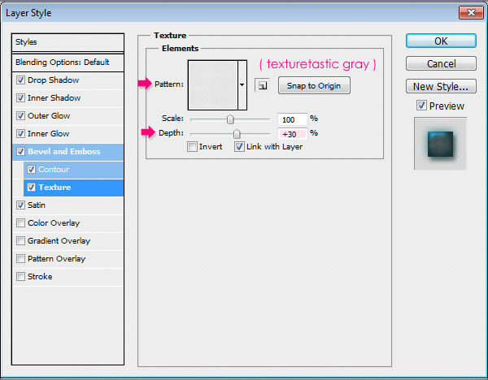This screenshot has height=380, width=488.
Task: Open the Satin settings label
Action: pos(37,205)
